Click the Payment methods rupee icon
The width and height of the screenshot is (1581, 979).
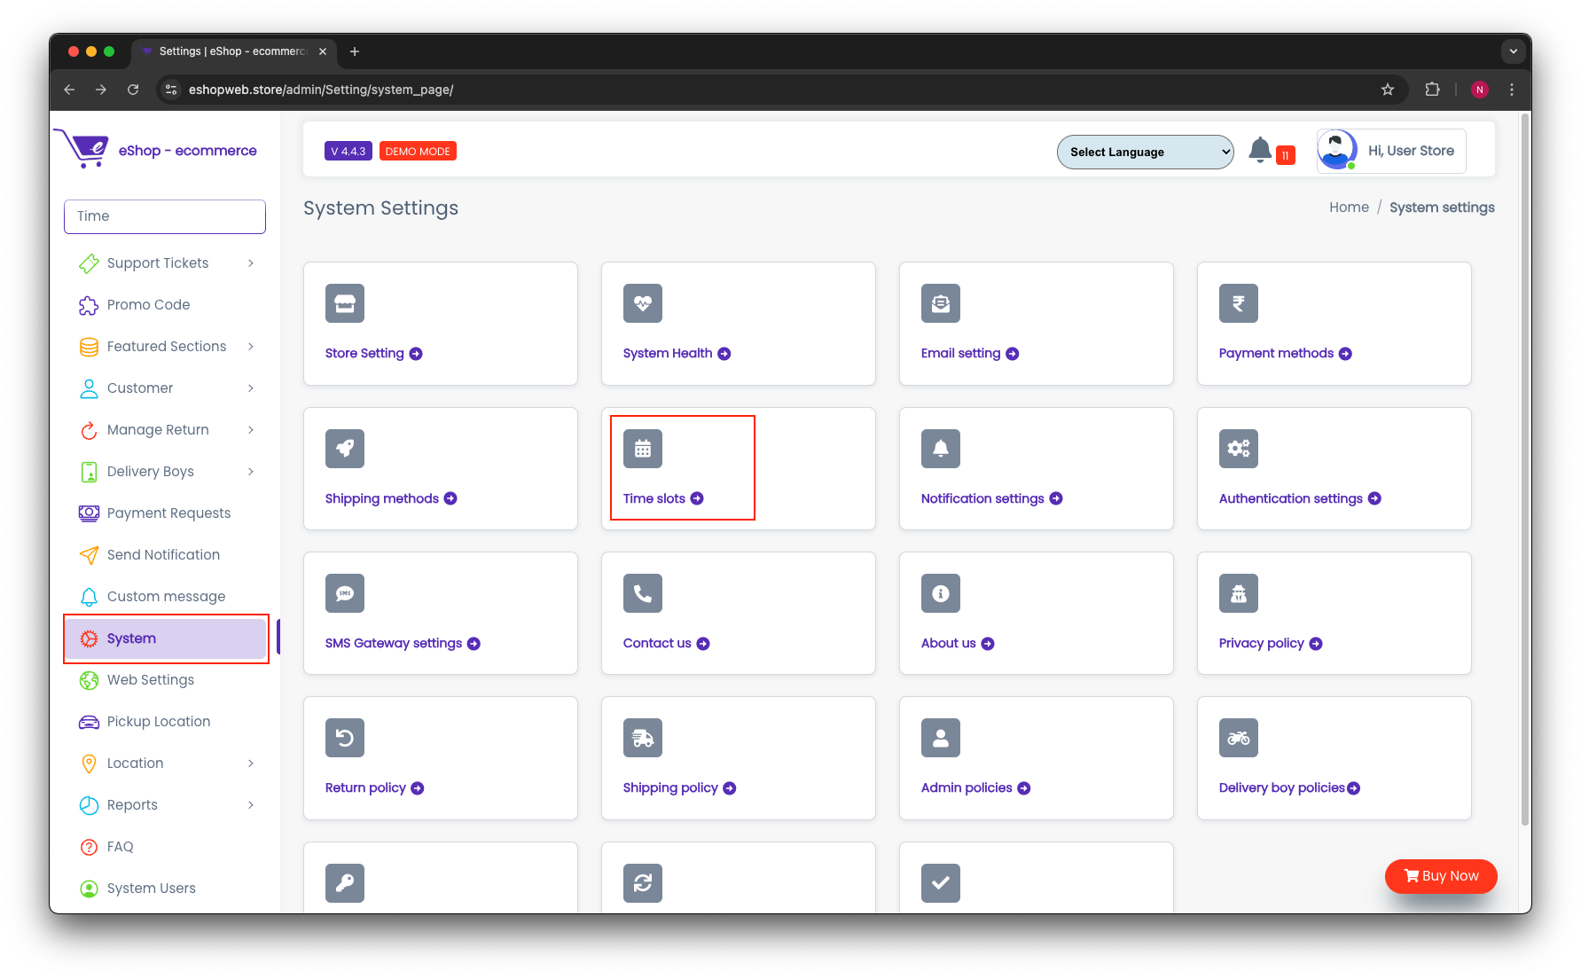tap(1238, 303)
